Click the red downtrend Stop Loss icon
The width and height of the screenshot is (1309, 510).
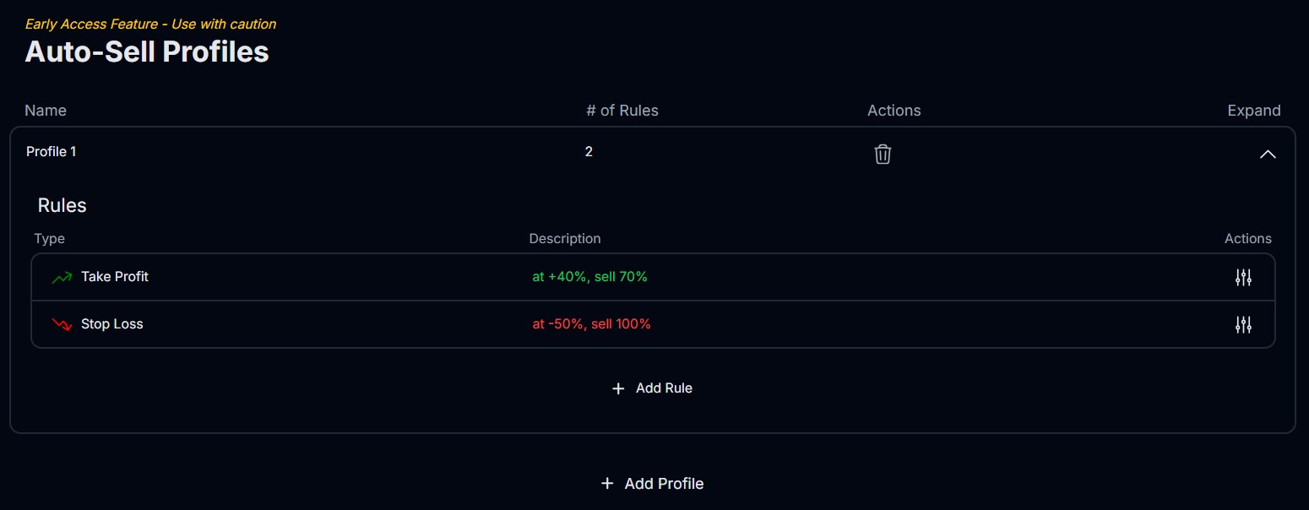tap(62, 324)
